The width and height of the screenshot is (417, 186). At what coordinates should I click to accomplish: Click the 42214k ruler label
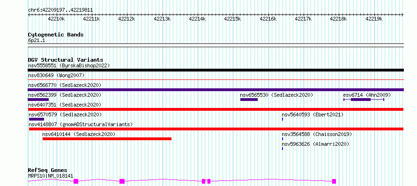[197, 19]
